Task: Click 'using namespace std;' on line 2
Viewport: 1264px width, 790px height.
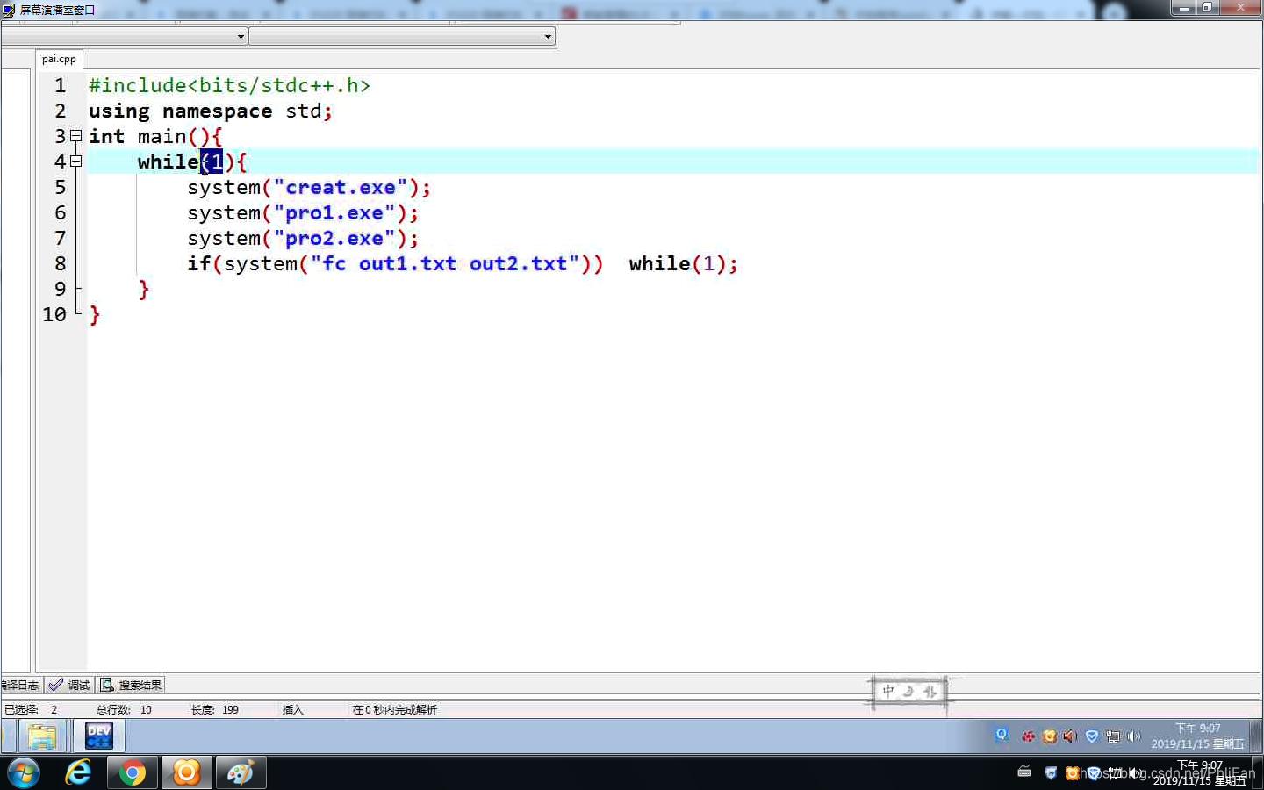Action: click(x=211, y=111)
